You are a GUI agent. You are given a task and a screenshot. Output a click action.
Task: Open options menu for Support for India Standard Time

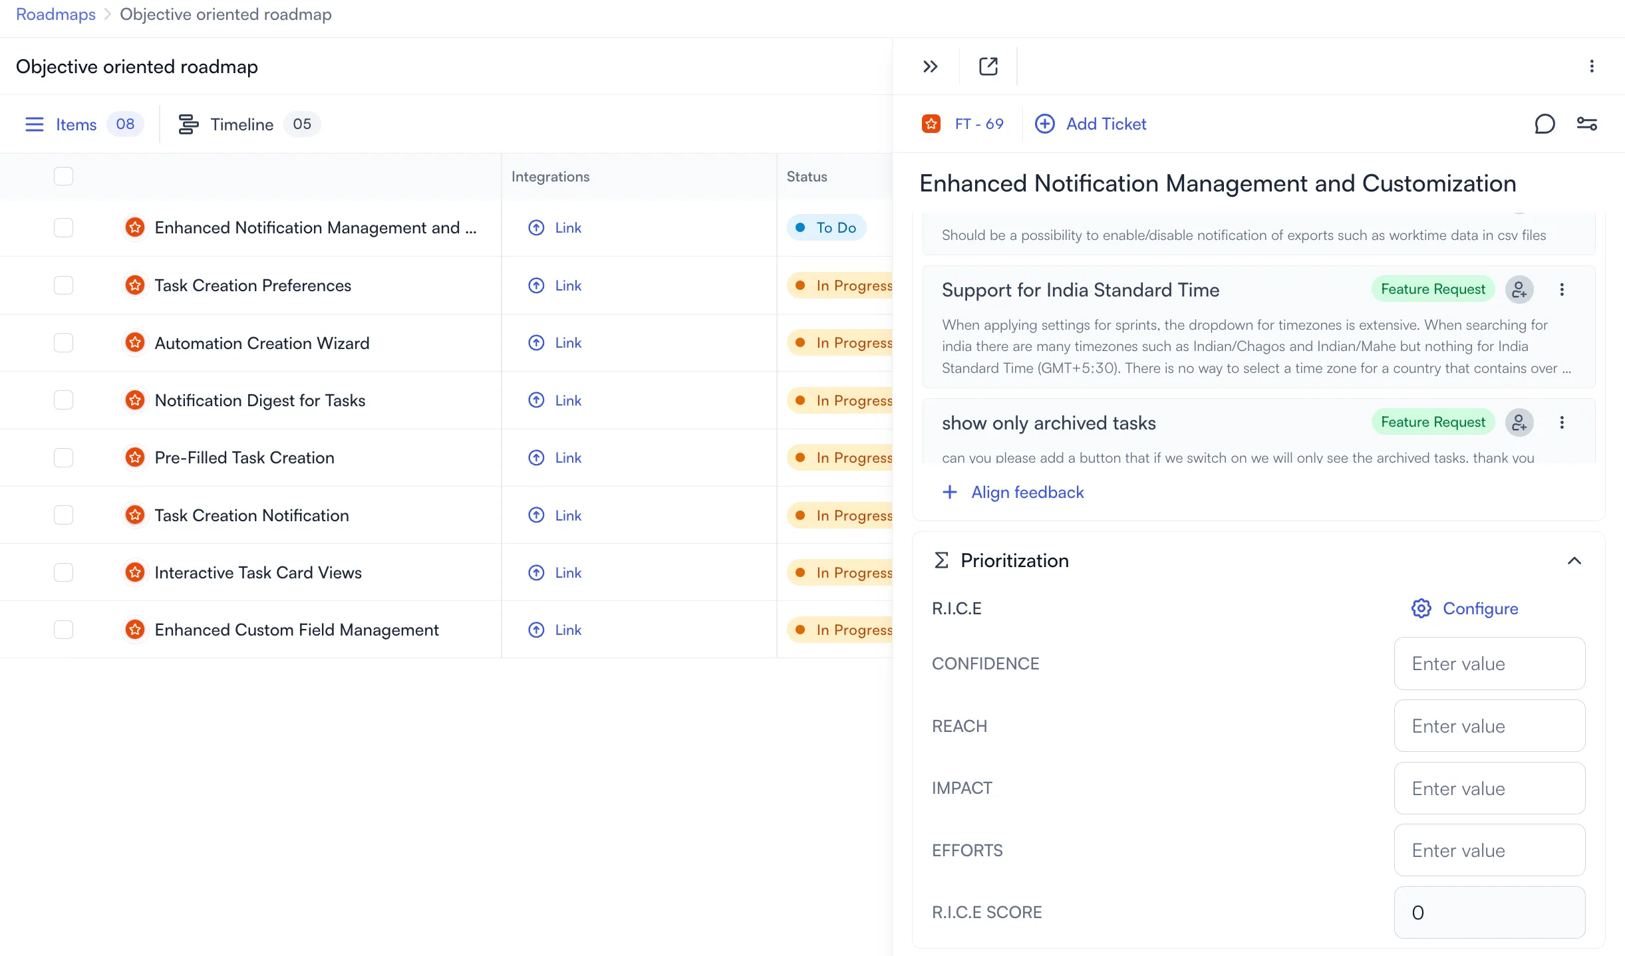(1562, 289)
